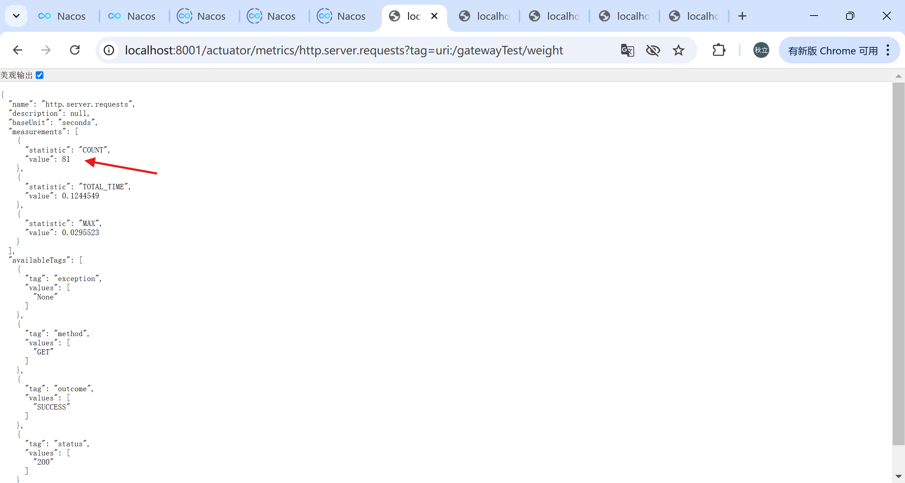Viewport: 905px width, 483px height.
Task: Open a new tab with plus button
Action: coord(742,16)
